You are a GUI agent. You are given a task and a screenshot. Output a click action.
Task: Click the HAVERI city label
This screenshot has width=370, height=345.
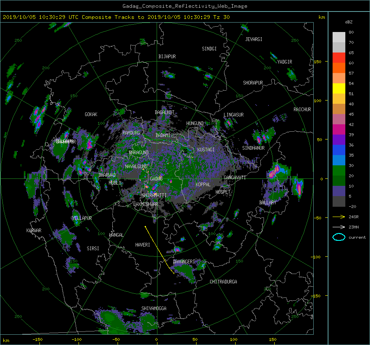[x=143, y=245]
